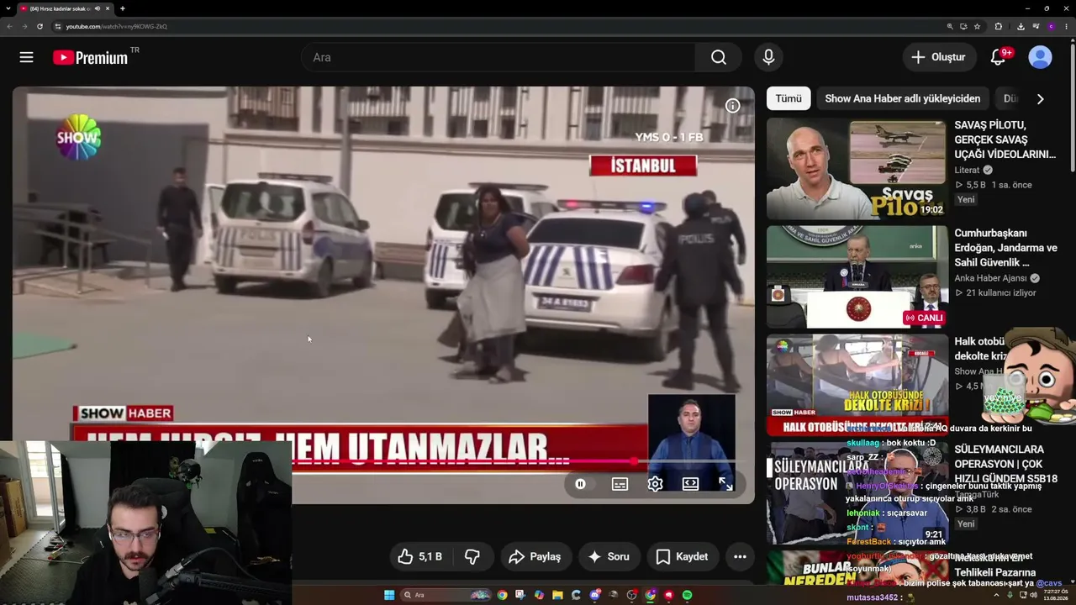Select the Tümü filter chip
Viewport: 1076px width, 605px height.
(x=789, y=98)
